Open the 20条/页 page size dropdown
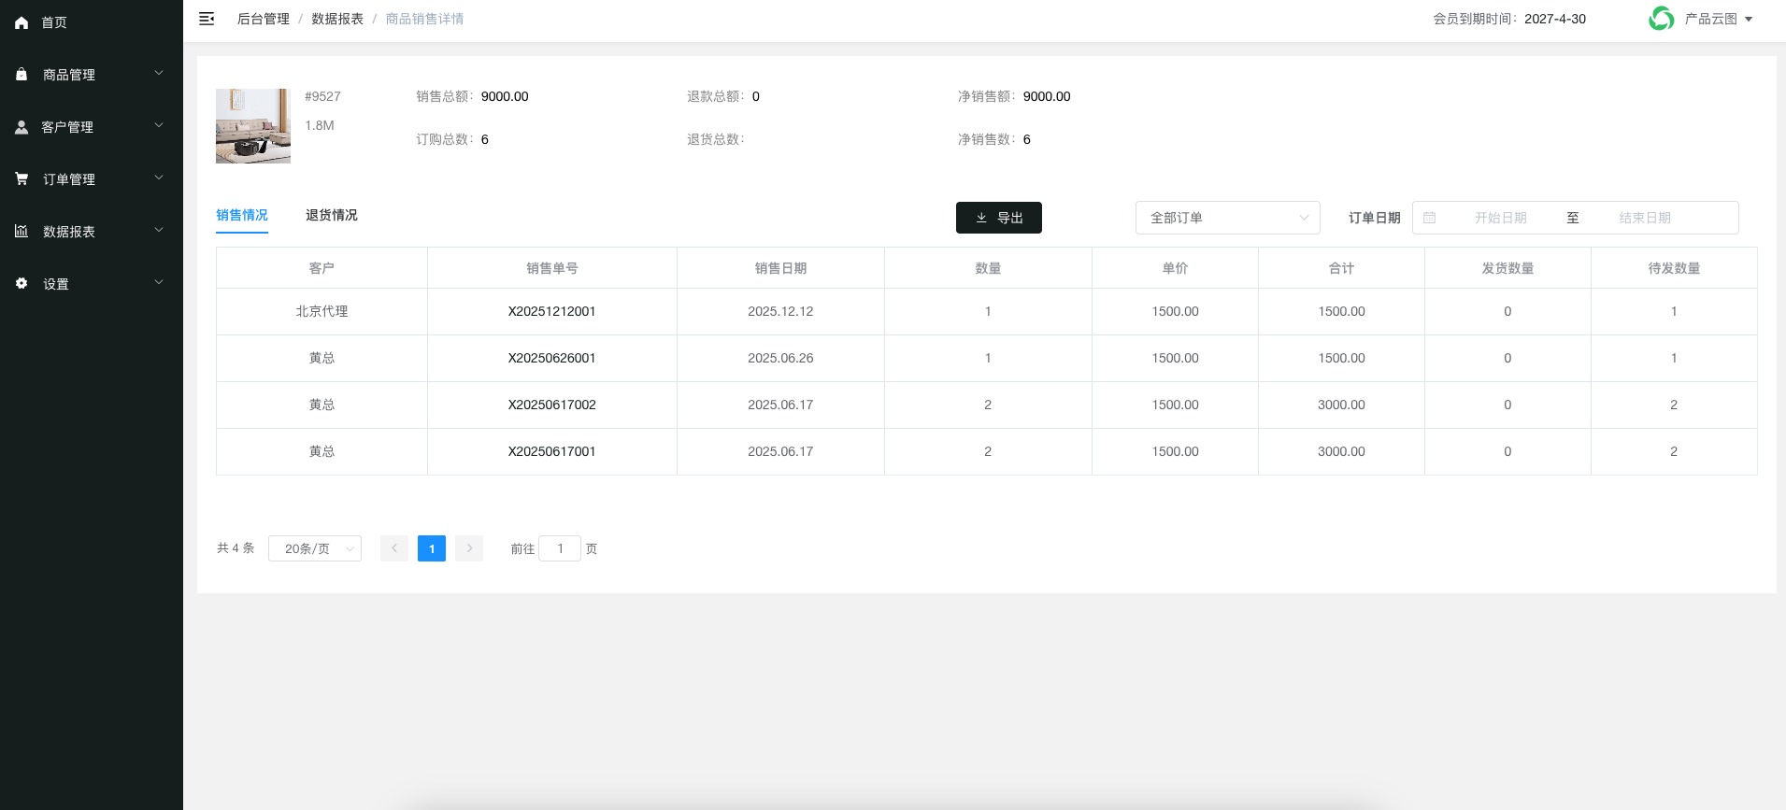1786x810 pixels. click(315, 548)
